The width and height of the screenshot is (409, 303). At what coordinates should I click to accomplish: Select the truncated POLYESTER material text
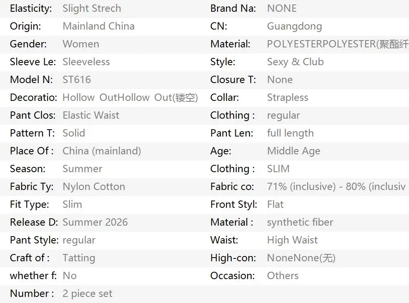(338, 44)
